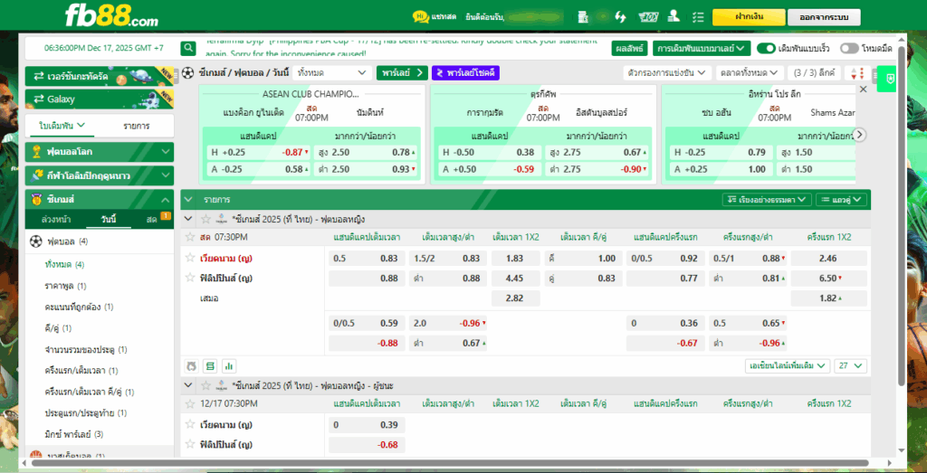Enable the โหมดมืด dark mode switch
This screenshot has height=473, width=927.
point(849,49)
